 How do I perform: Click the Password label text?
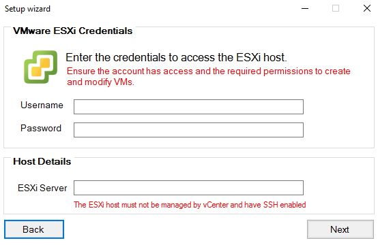[41, 128]
